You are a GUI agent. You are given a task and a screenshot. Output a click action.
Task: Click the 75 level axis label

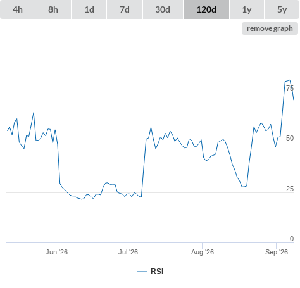tap(290, 88)
